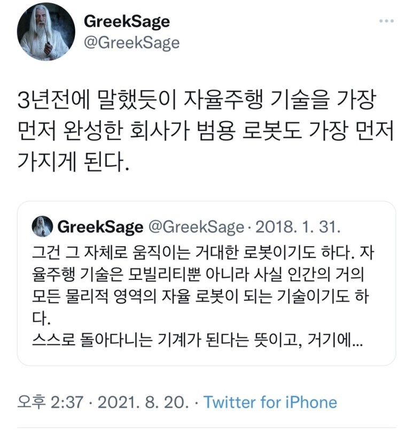
Task: Open the @GreekSage handle under the top name
Action: pyautogui.click(x=131, y=43)
